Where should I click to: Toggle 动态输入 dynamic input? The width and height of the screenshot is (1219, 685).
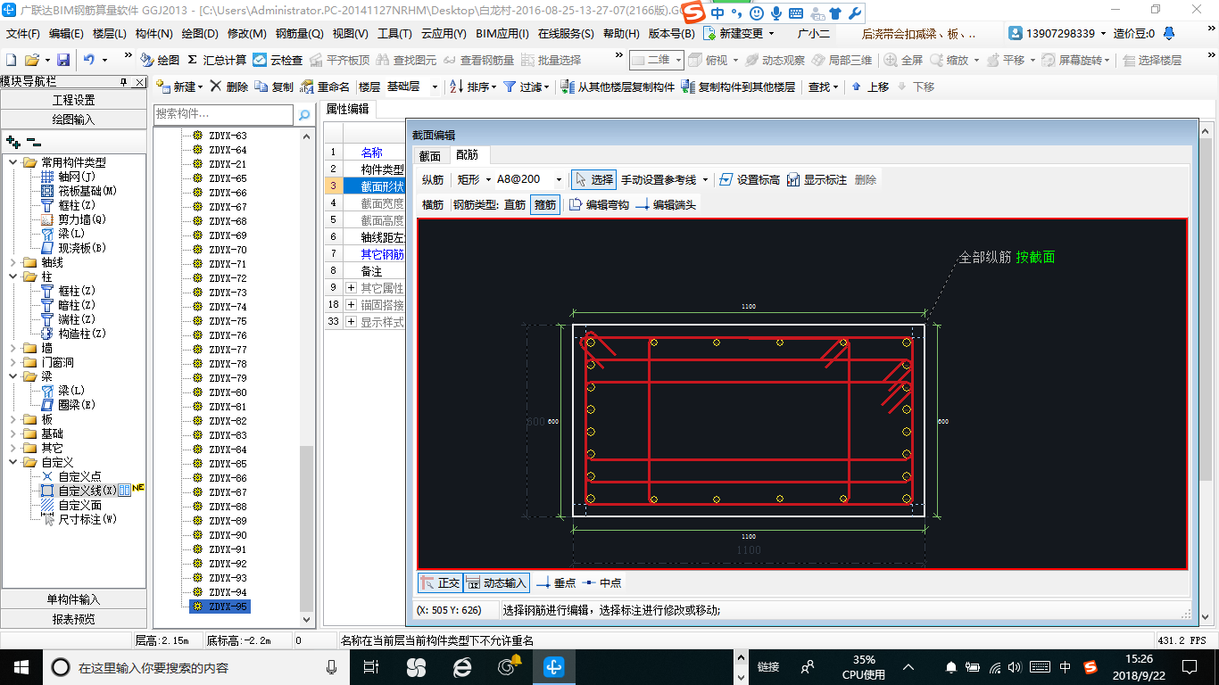click(497, 582)
